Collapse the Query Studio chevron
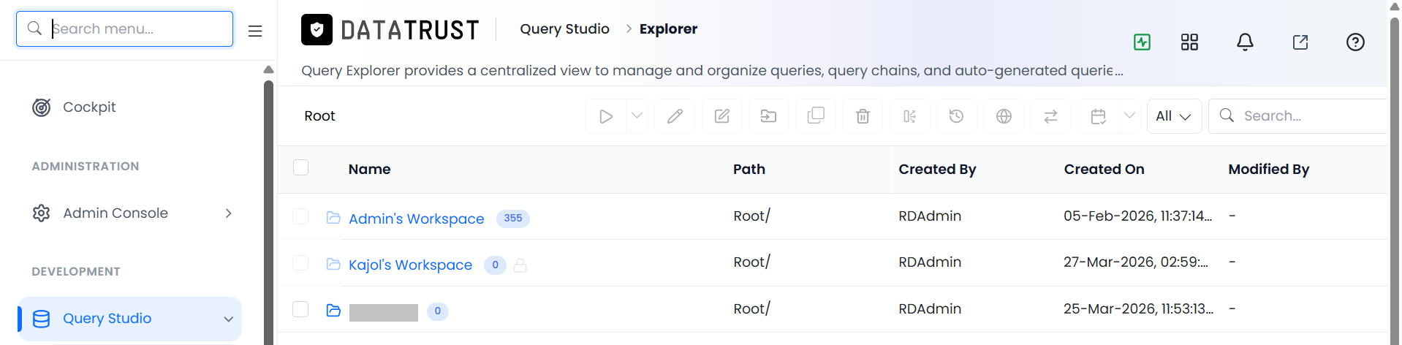The image size is (1402, 345). pyautogui.click(x=228, y=319)
